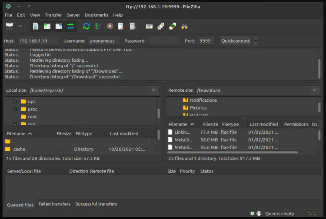Screen dimensions: 326x219
Task: Click the Quickconnect button
Action: 236,41
